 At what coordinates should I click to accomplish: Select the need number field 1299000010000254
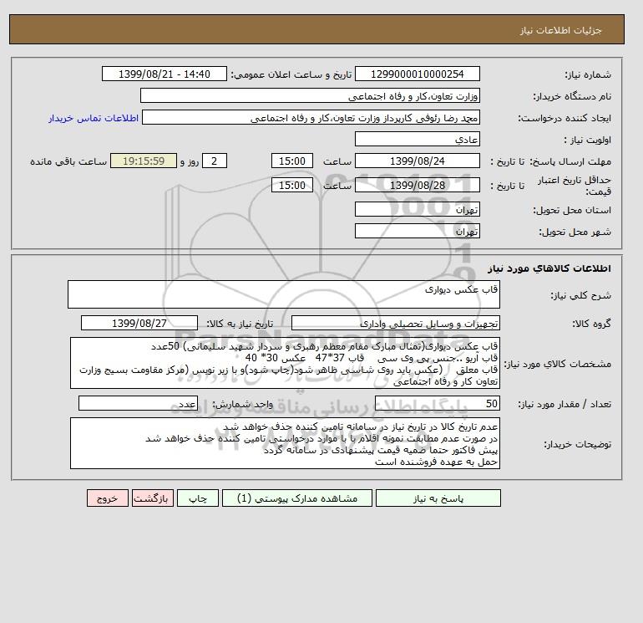(x=417, y=74)
